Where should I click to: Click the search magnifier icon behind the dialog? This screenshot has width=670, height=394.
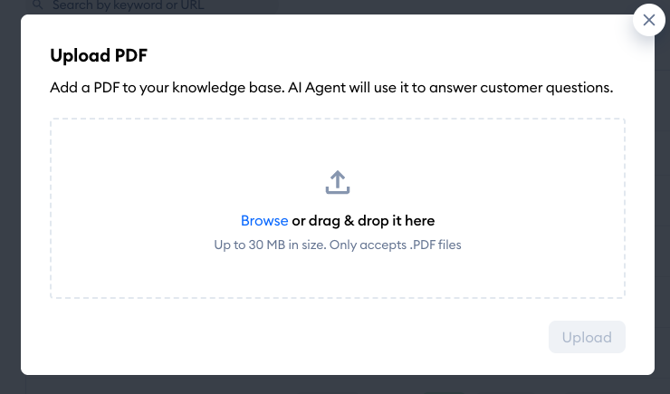tap(38, 5)
